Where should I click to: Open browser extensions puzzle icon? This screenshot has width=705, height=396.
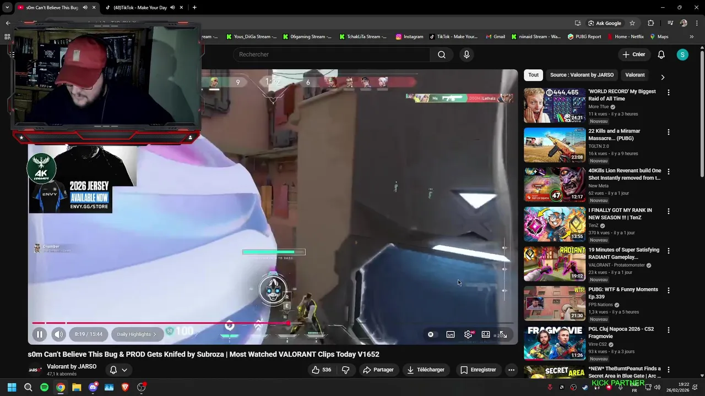(650, 23)
